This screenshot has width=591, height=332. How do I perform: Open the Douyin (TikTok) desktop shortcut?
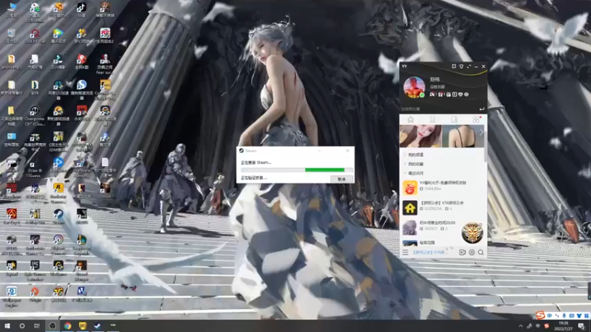tap(81, 10)
